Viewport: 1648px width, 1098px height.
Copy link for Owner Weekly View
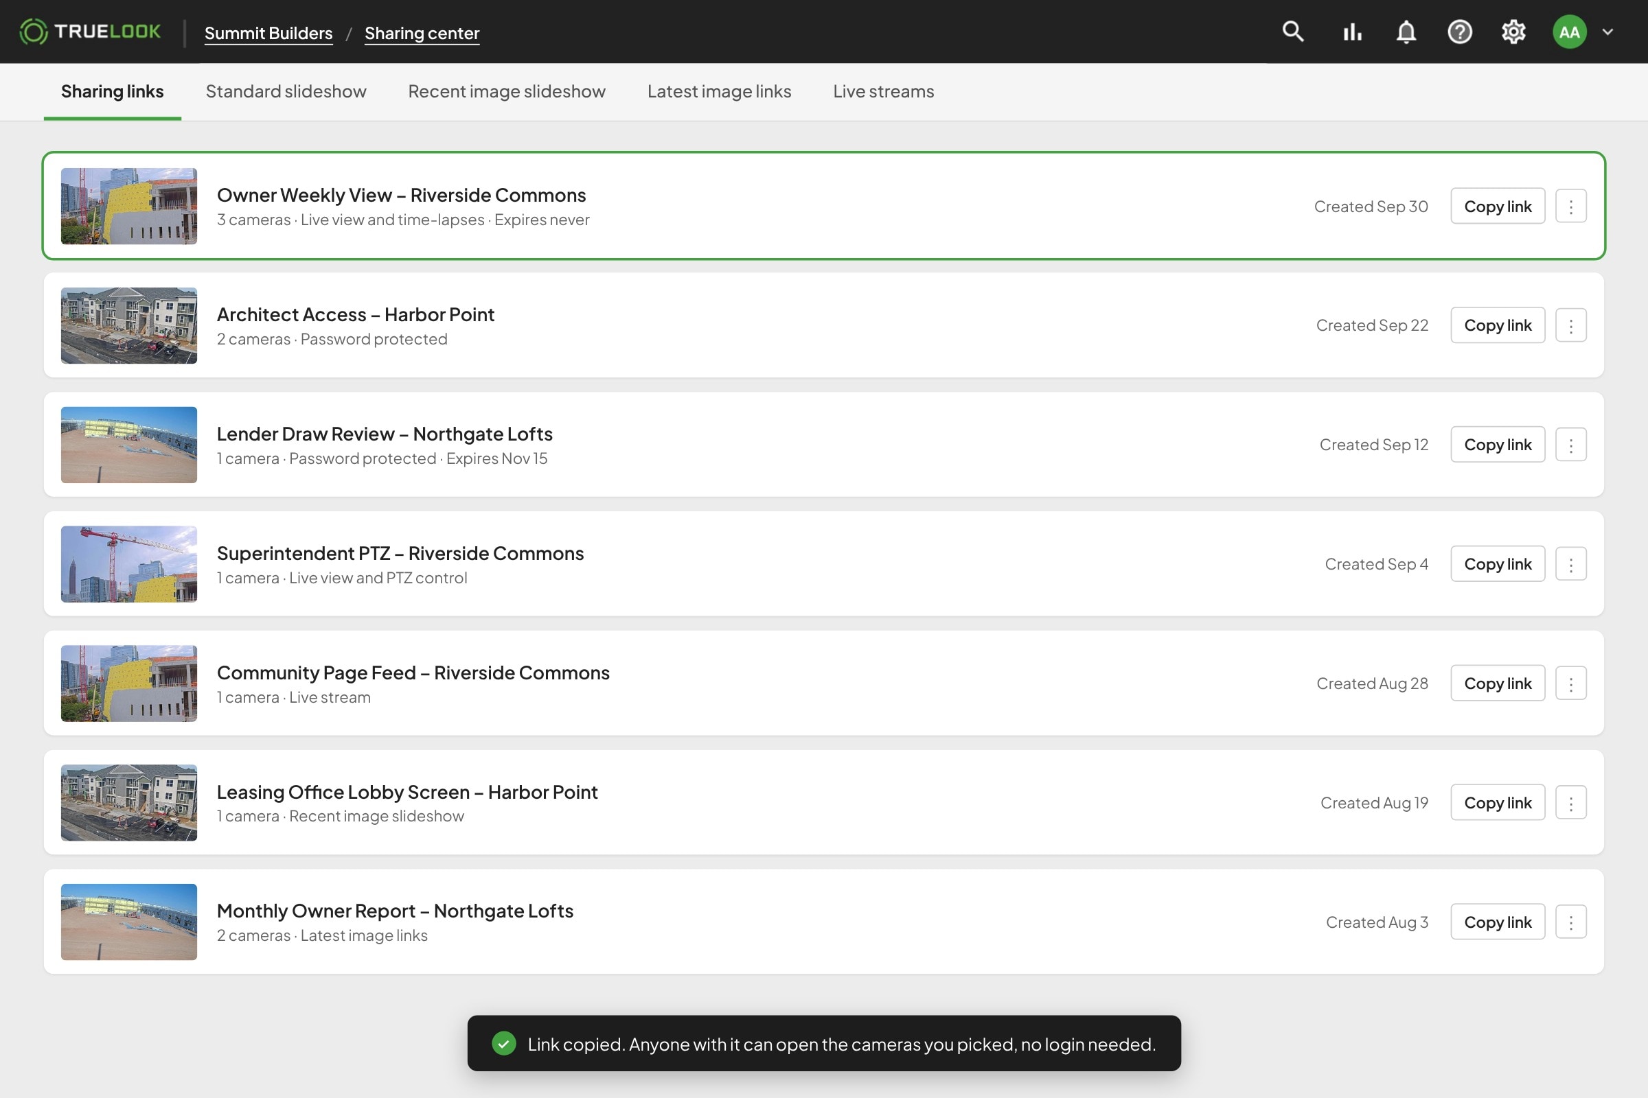tap(1498, 206)
